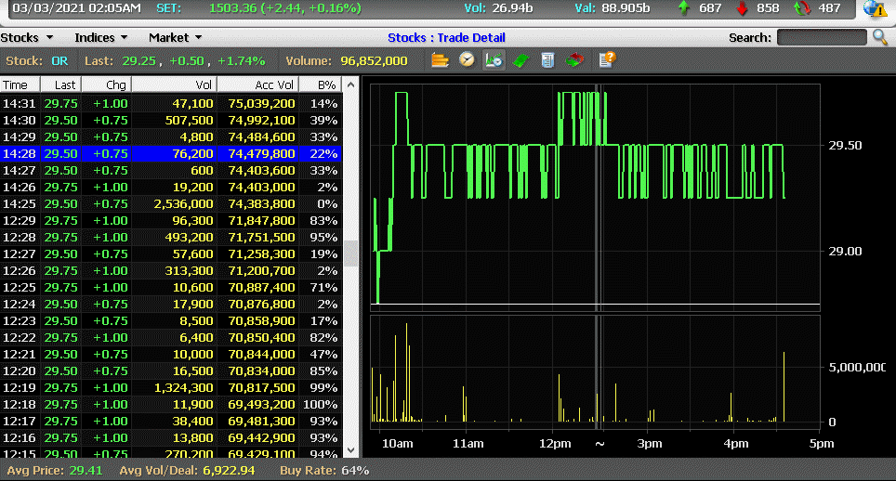Open the Indices dropdown menu
The width and height of the screenshot is (896, 481).
click(100, 38)
